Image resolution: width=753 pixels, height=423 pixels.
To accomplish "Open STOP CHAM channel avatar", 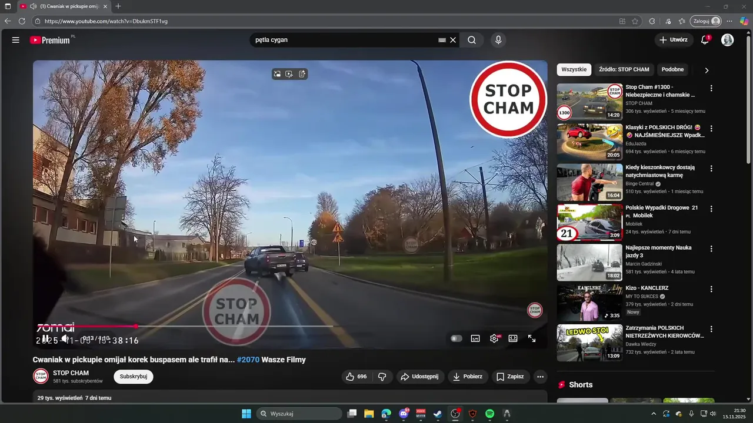I will pos(41,377).
